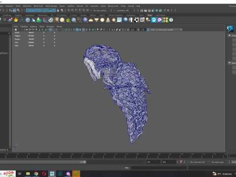
Task: Click the MEL command line input
Action: point(159,168)
